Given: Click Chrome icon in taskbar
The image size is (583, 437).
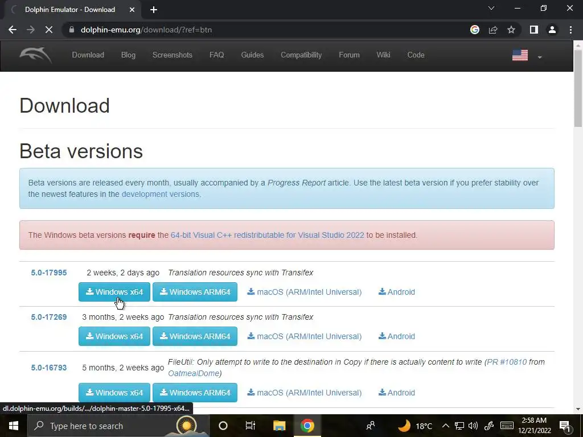Looking at the screenshot, I should 307,426.
